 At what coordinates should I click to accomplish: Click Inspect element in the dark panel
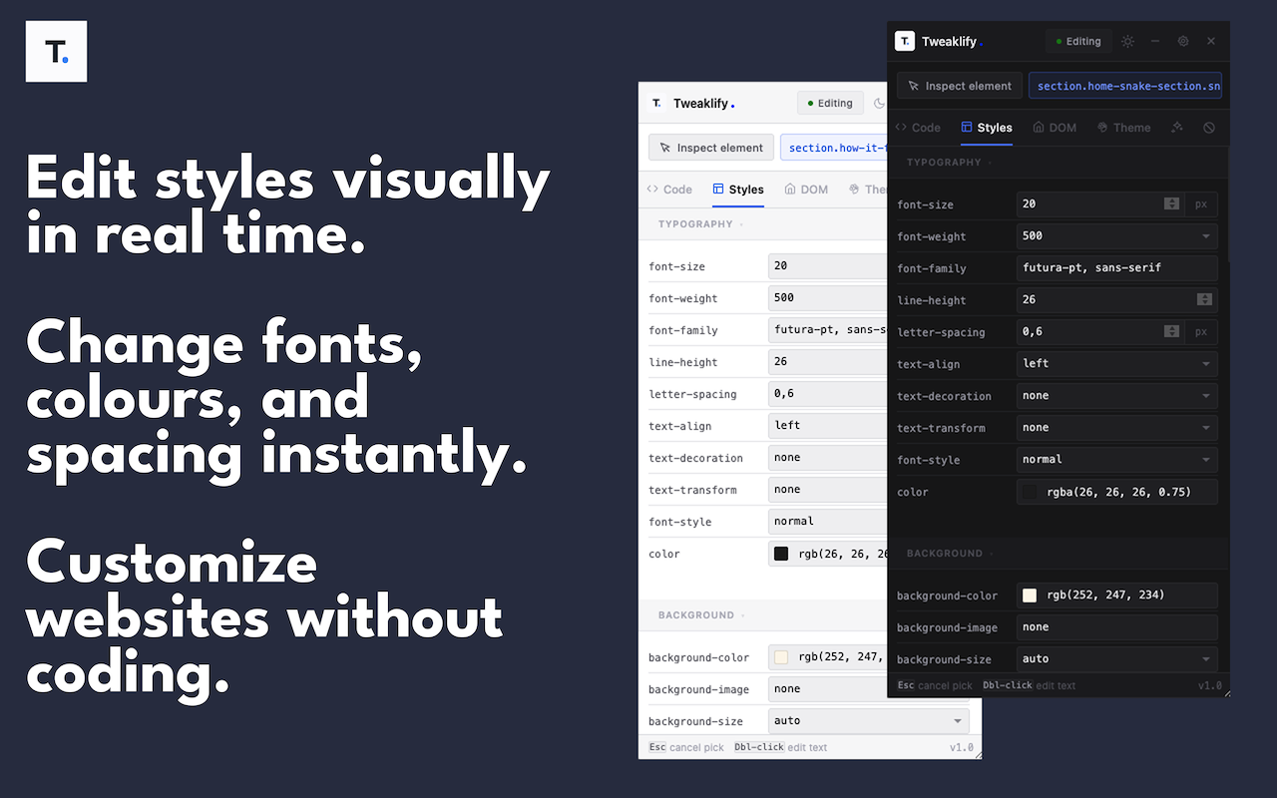click(x=959, y=86)
